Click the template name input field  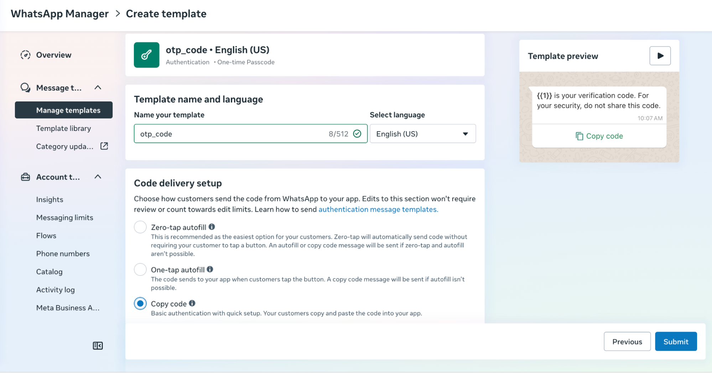click(x=250, y=134)
